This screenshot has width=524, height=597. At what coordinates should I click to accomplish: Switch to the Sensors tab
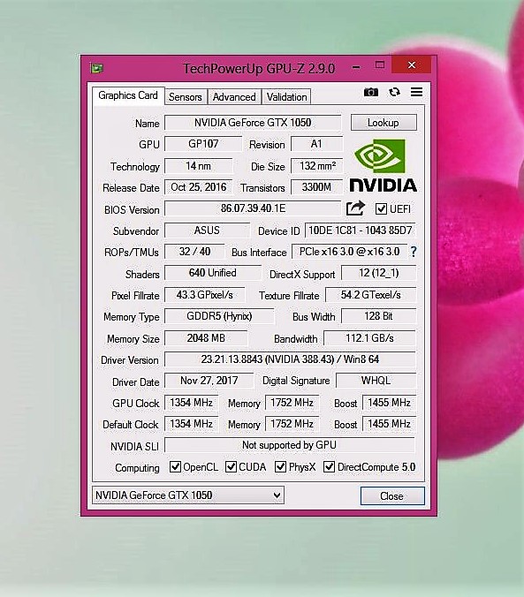(x=186, y=97)
